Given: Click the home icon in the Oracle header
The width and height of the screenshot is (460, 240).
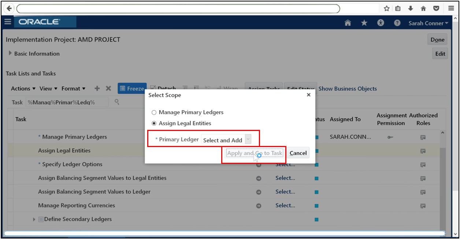Looking at the screenshot, I should (x=347, y=23).
